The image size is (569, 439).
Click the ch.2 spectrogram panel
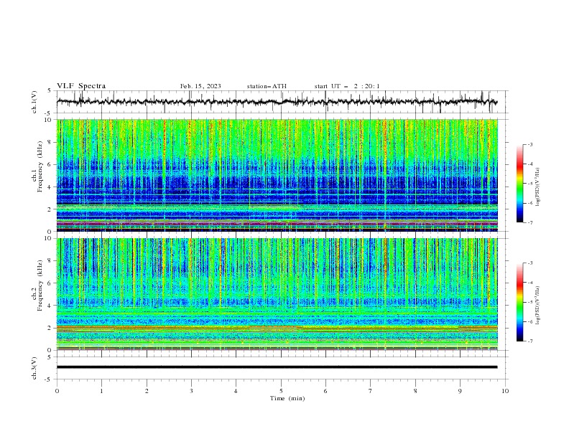(277, 294)
